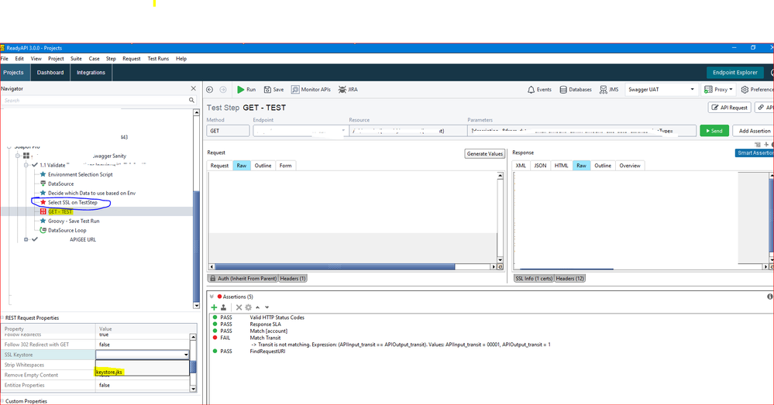Switch to the Dashboard tab
This screenshot has width=774, height=405.
pos(50,73)
